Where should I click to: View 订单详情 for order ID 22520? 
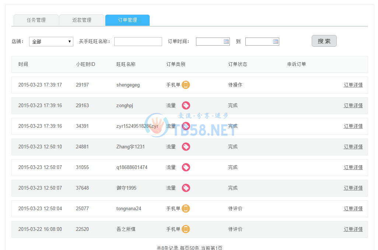(353, 229)
